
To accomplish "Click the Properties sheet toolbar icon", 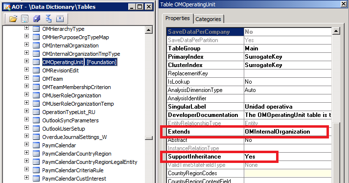I will [24, 19].
